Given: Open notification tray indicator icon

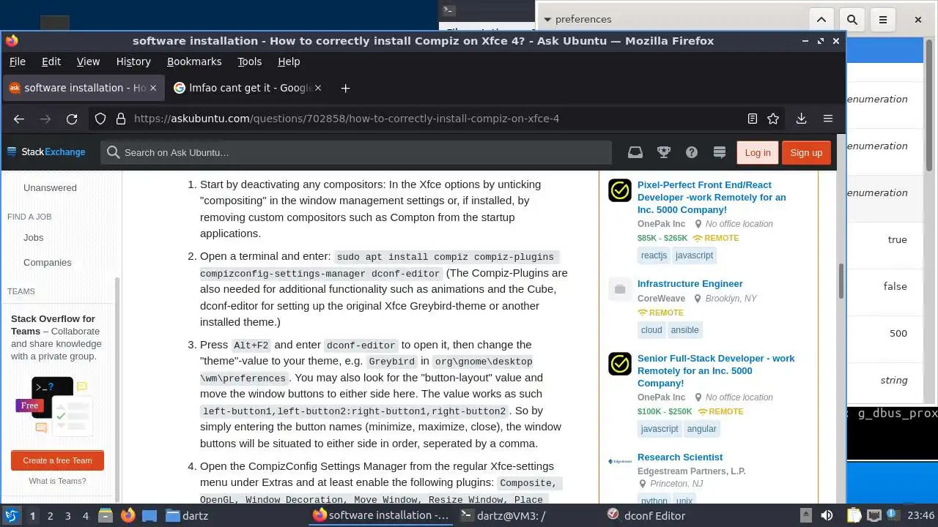Looking at the screenshot, I should pos(894,515).
